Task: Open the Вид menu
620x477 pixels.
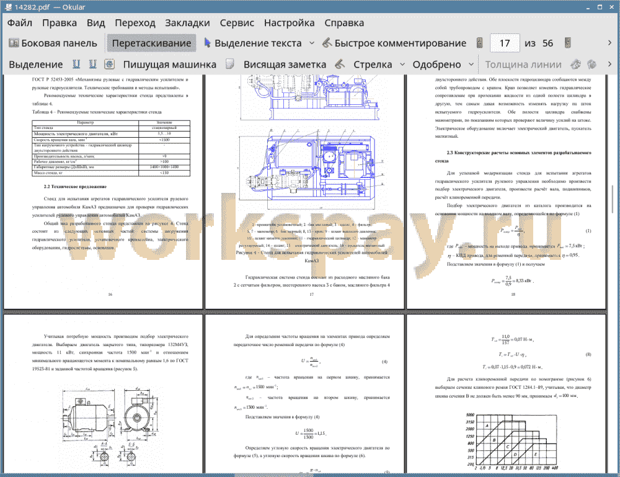Action: tap(95, 23)
